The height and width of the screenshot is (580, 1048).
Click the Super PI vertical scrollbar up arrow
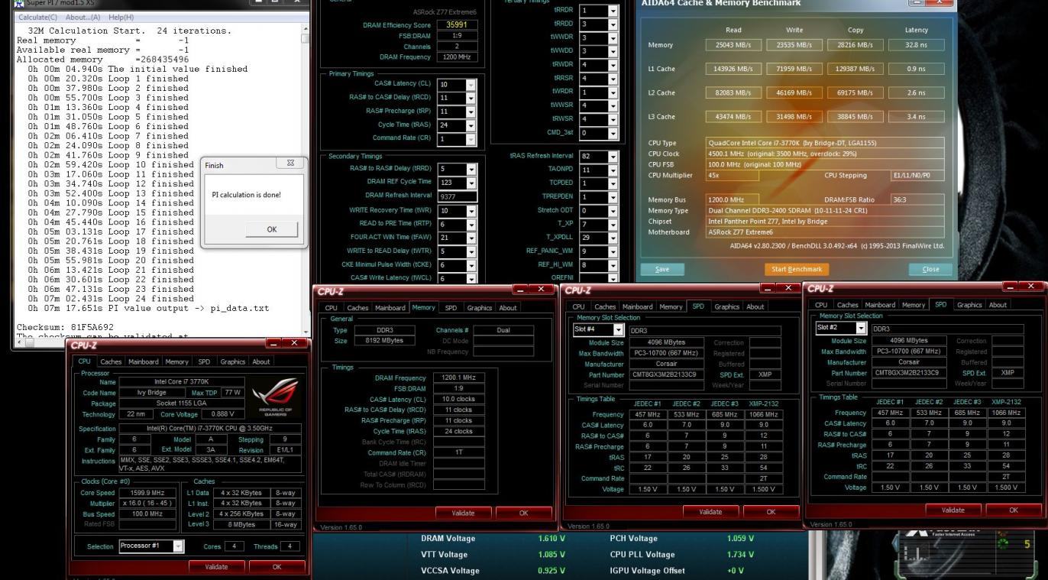[305, 28]
